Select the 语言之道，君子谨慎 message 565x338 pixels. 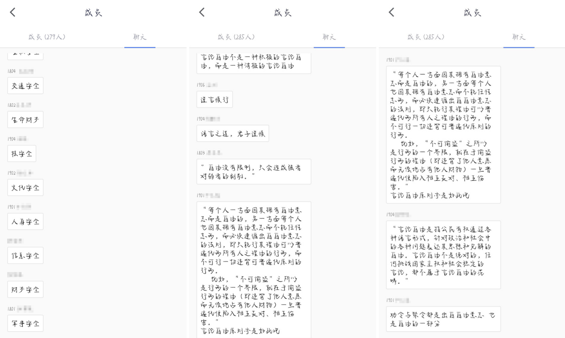click(x=233, y=133)
